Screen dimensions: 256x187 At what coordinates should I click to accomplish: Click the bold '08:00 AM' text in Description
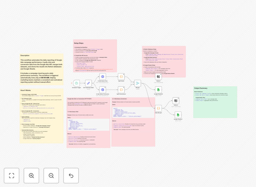coord(45,78)
